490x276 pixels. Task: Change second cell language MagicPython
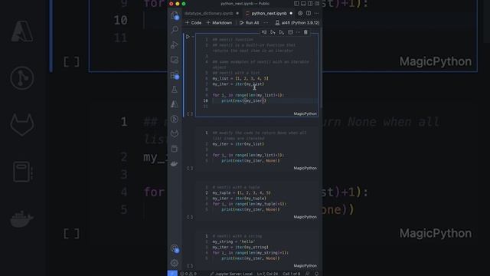tap(305, 169)
